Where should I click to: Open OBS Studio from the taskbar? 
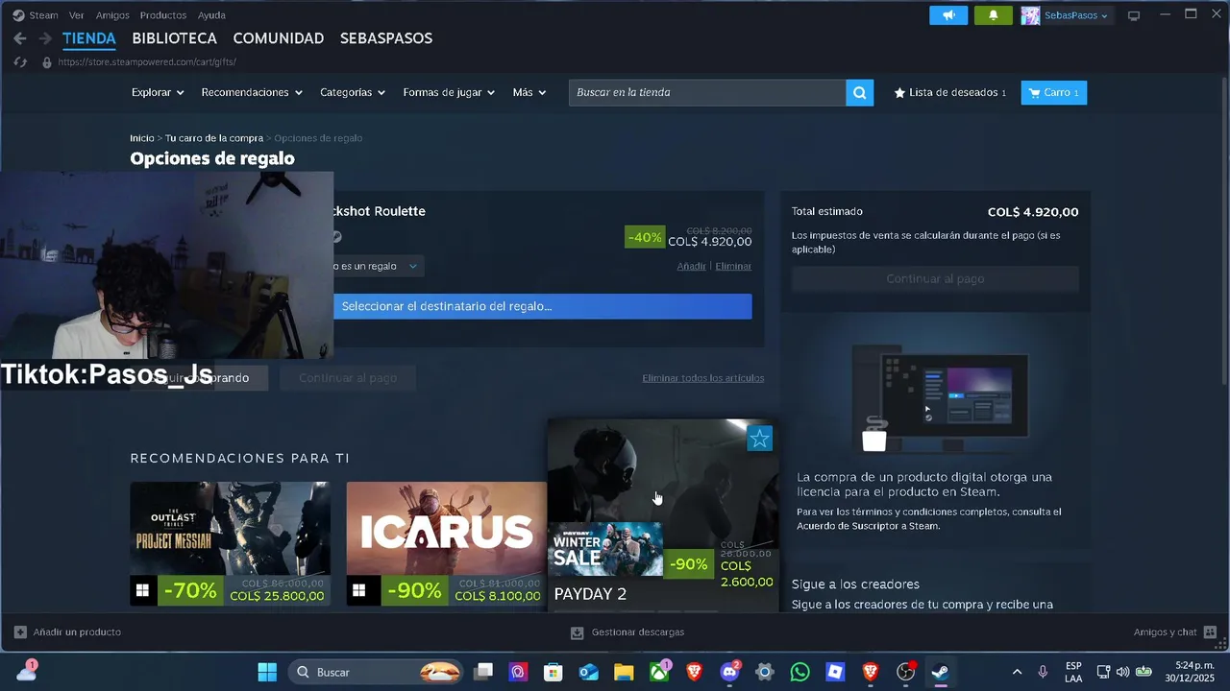[905, 672]
